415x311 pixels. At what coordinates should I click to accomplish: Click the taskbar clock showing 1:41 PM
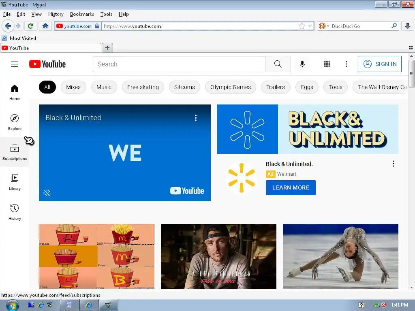(400, 305)
